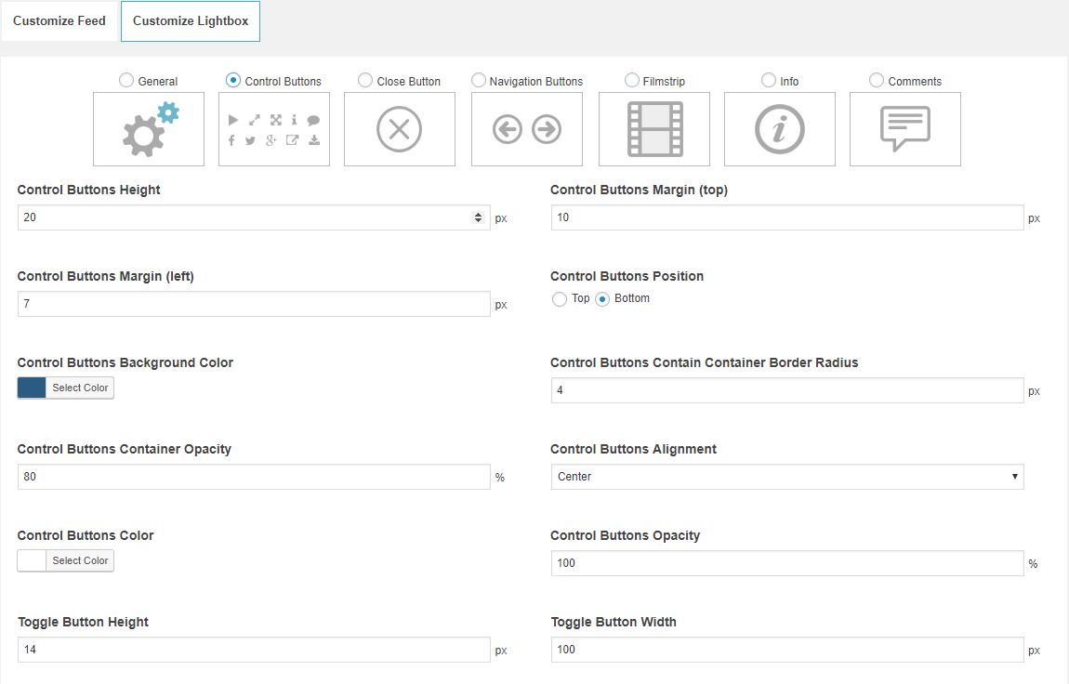Switch to the Customize Feed tab
Image resolution: width=1069 pixels, height=684 pixels.
tap(59, 21)
